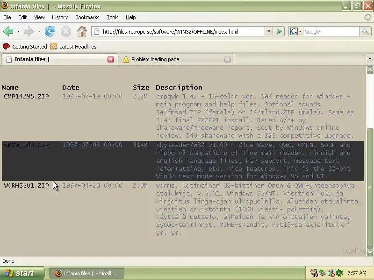The image size is (374, 280).
Task: Click the Size column header
Action: (141, 87)
